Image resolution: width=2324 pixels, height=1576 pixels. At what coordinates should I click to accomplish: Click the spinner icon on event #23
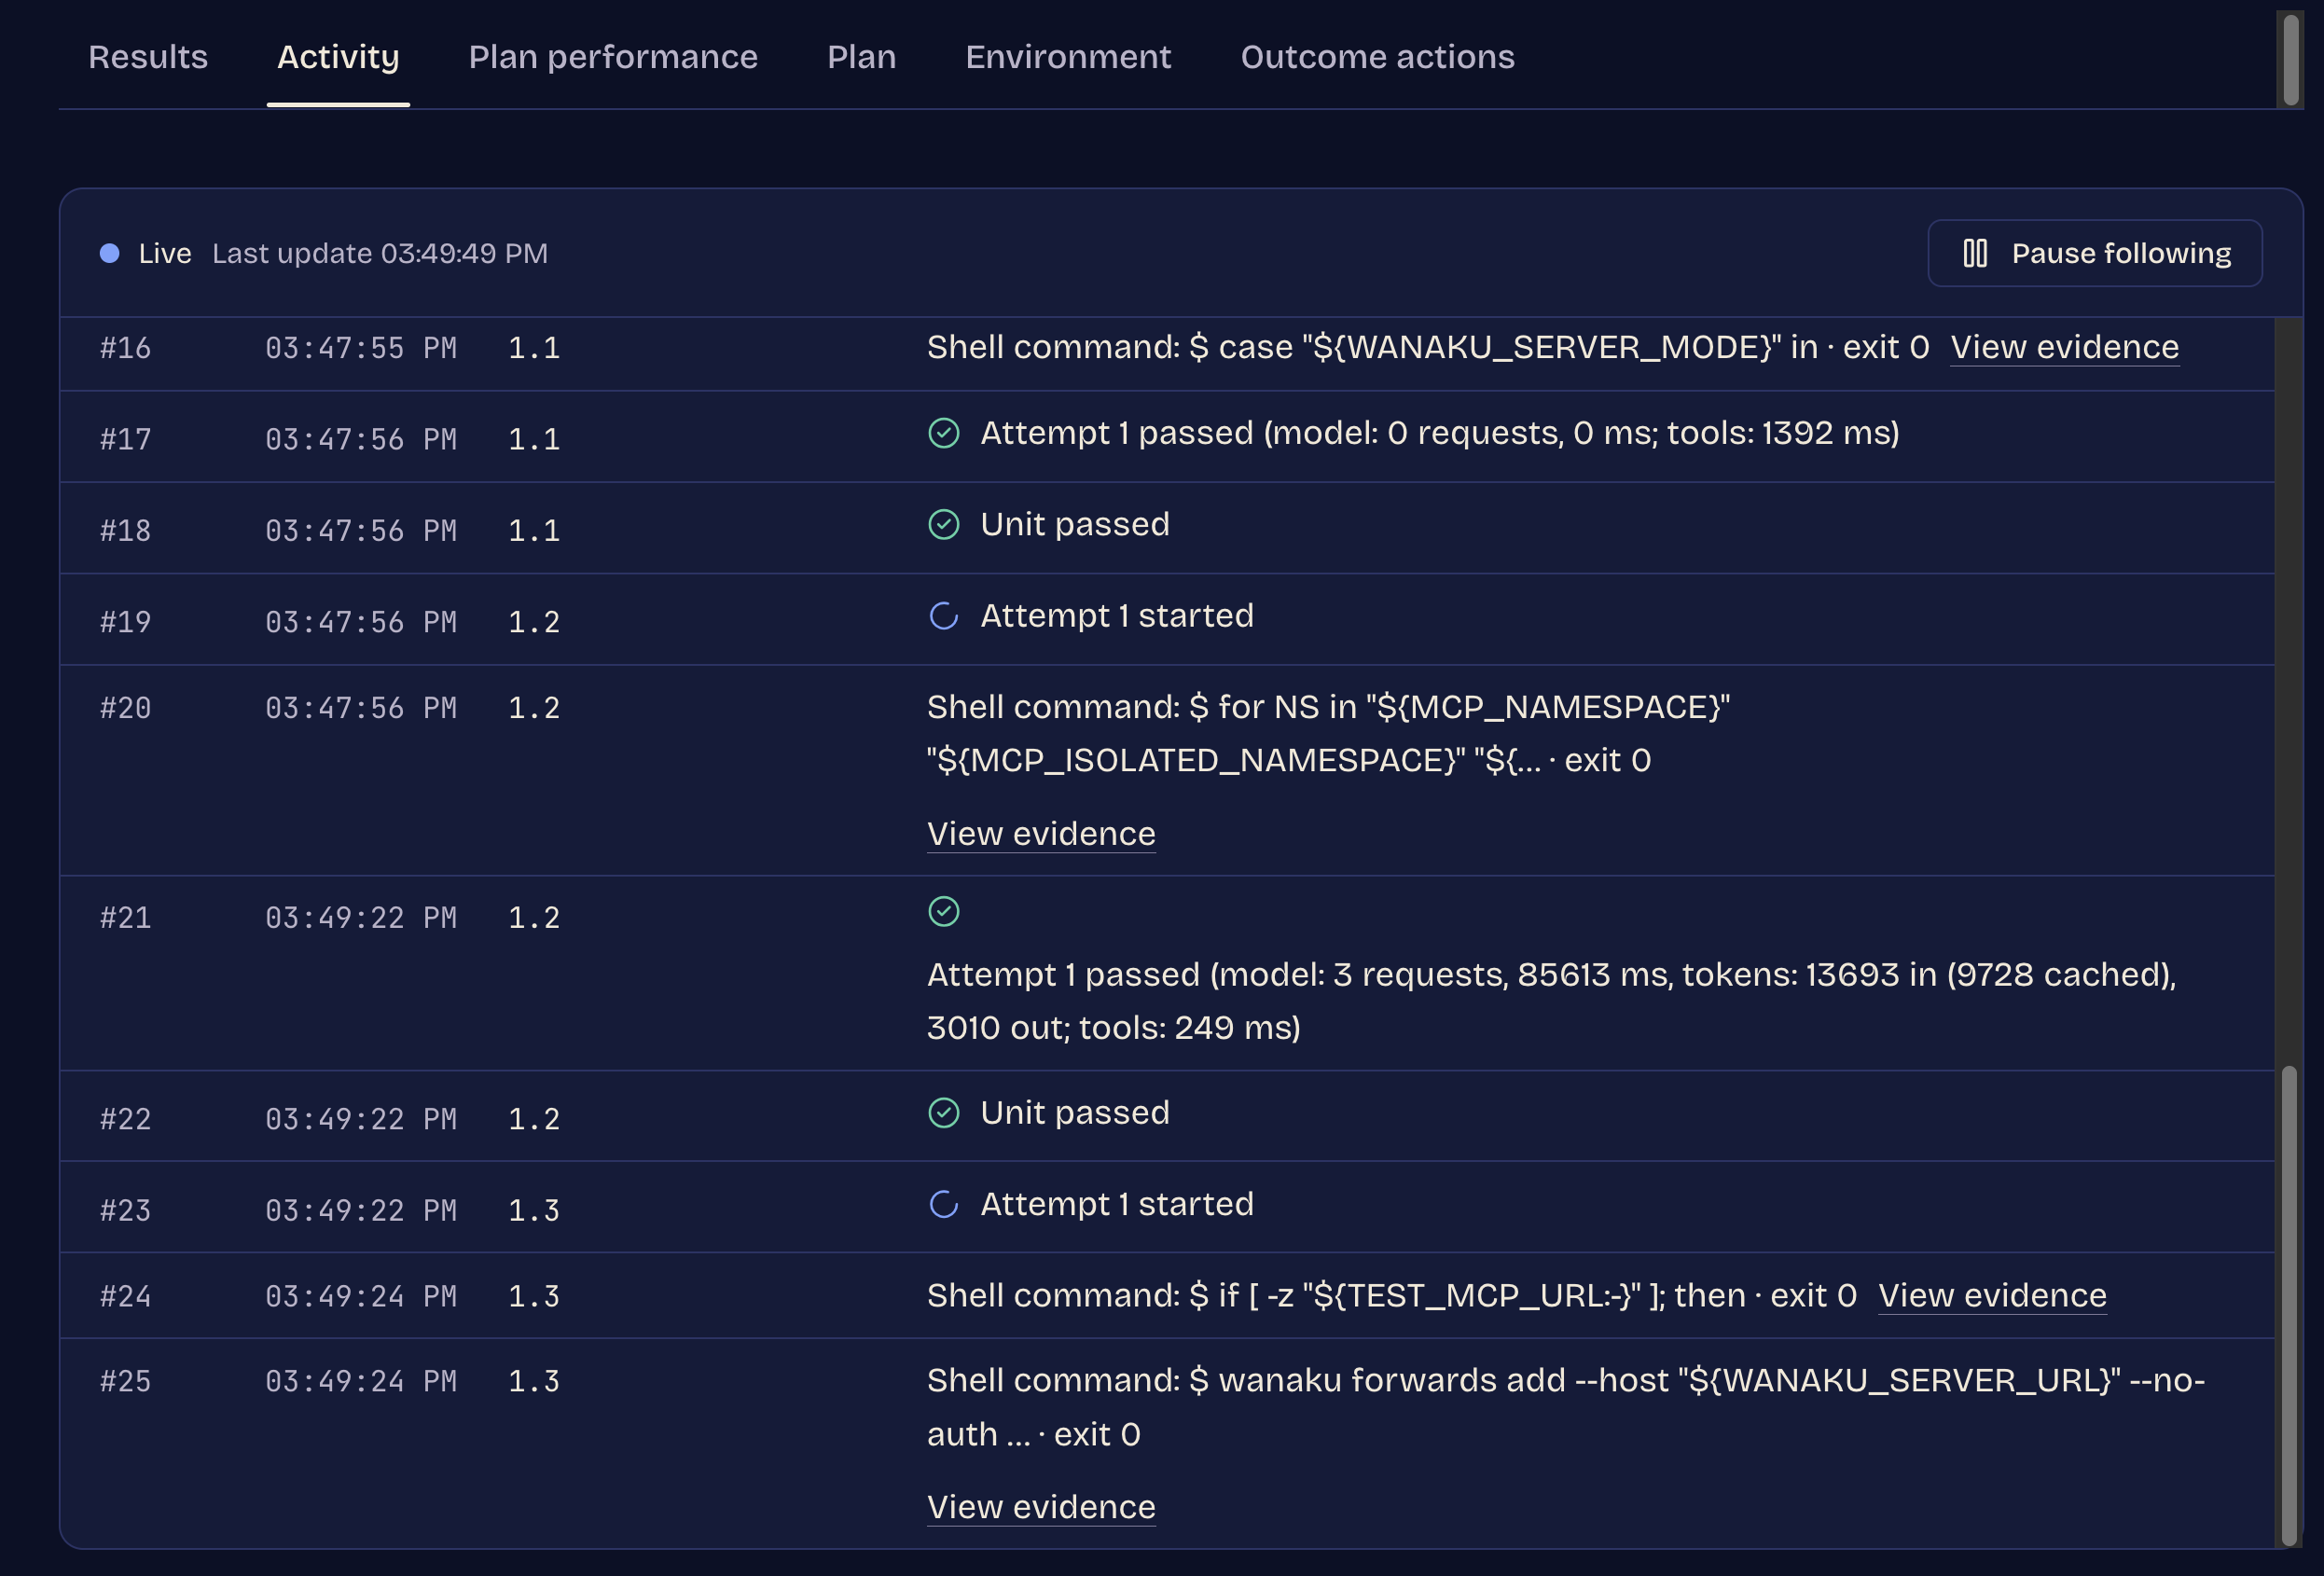point(943,1204)
